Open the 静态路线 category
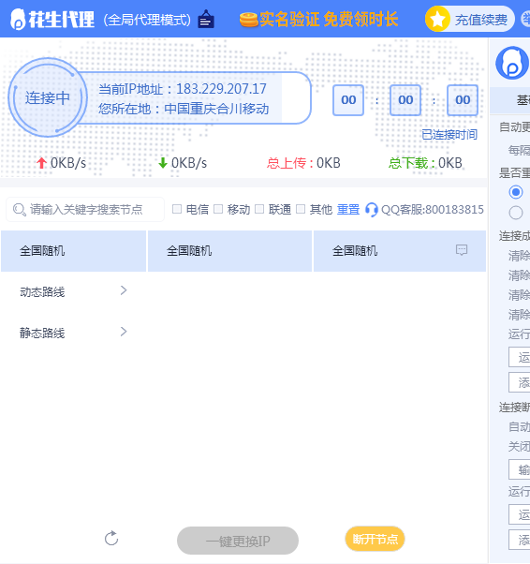This screenshot has width=530, height=564. point(73,333)
